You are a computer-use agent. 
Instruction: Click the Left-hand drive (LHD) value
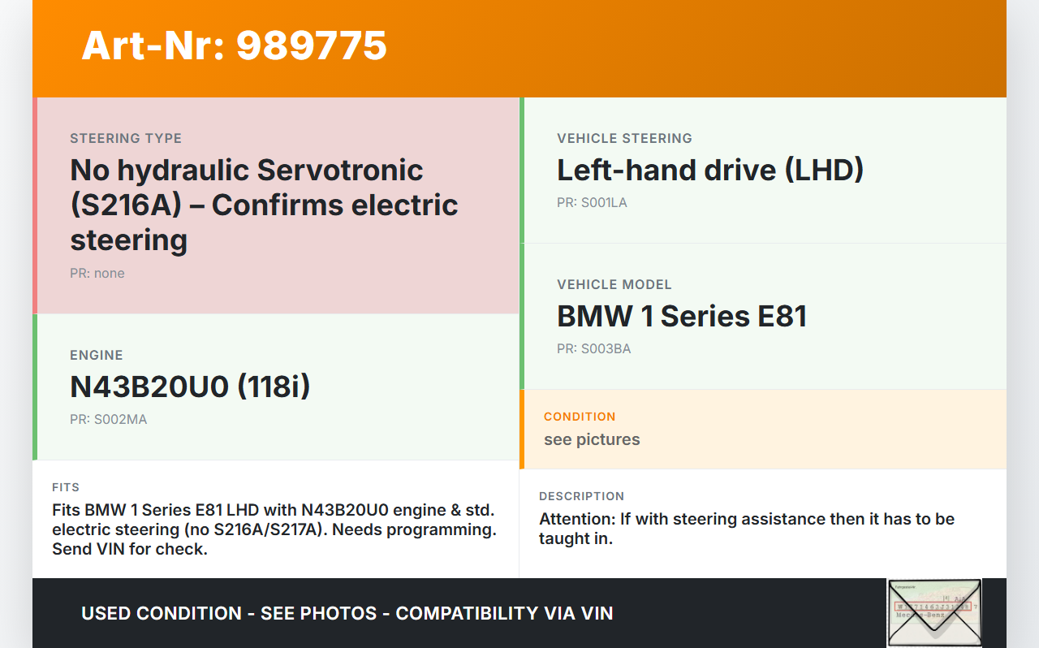click(x=709, y=171)
